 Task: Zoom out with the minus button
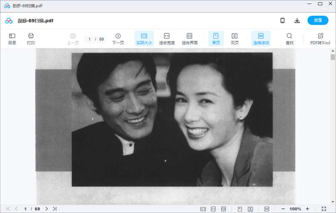tap(283, 209)
